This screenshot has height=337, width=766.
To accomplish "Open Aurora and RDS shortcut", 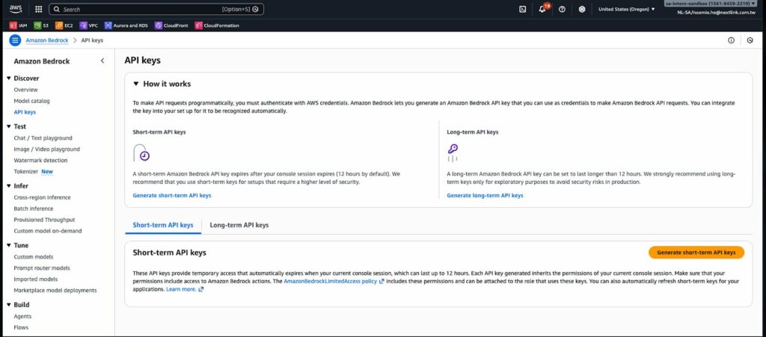I will [126, 25].
